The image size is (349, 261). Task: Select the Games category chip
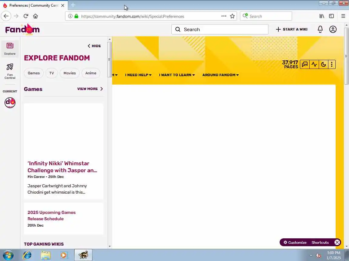click(34, 73)
